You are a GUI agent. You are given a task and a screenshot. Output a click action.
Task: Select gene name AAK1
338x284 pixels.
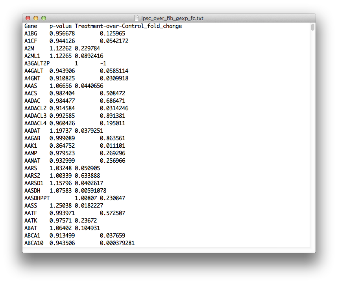[31, 146]
